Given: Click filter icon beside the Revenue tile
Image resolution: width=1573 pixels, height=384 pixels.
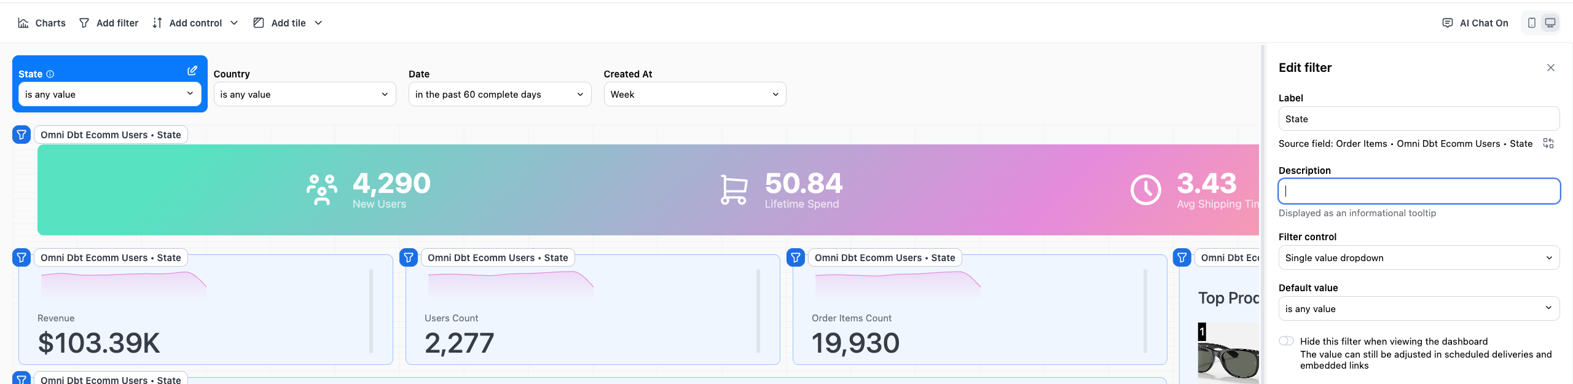Looking at the screenshot, I should pos(22,257).
